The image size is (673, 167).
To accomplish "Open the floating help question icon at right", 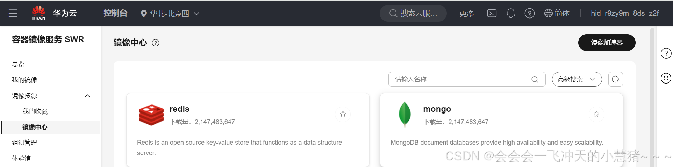I will (666, 53).
